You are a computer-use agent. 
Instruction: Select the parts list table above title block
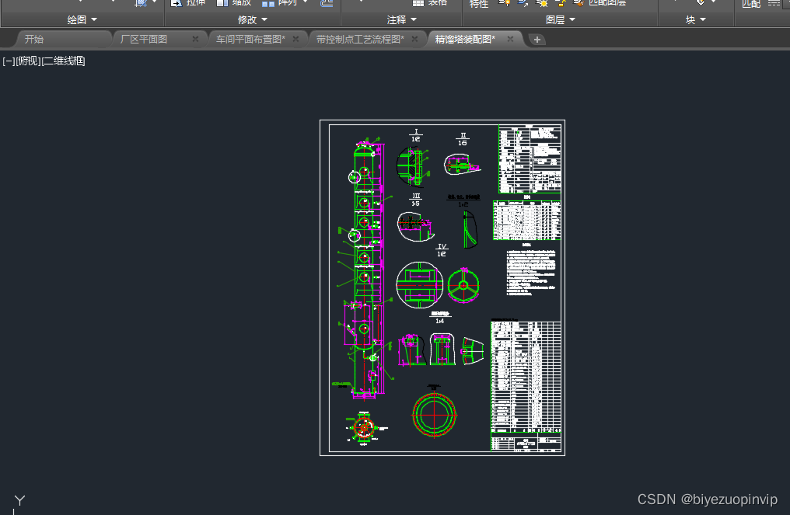pyautogui.click(x=526, y=377)
